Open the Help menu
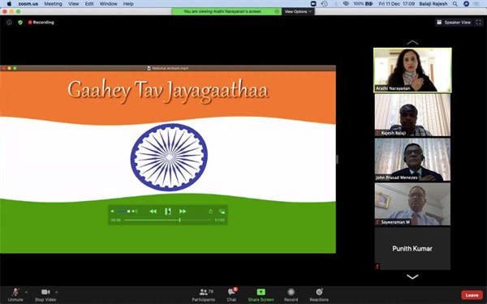This screenshot has height=304, width=487. click(x=128, y=4)
